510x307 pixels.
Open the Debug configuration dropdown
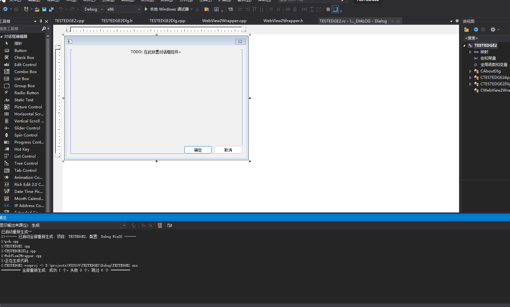(x=94, y=9)
